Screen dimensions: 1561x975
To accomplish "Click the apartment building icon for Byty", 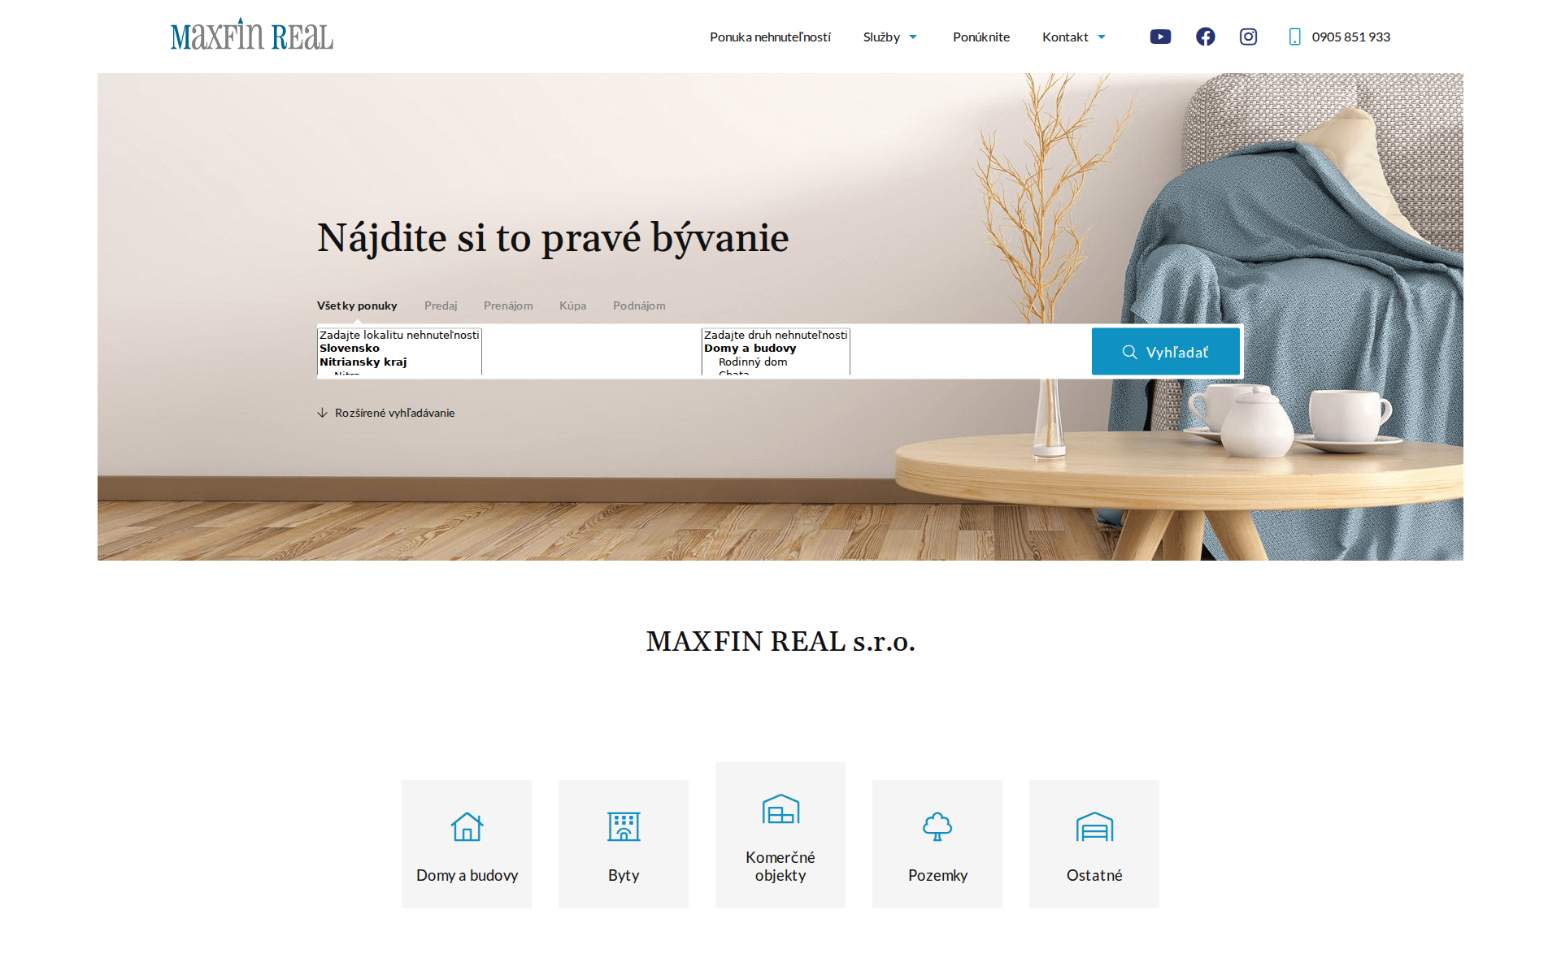I will pos(623,826).
